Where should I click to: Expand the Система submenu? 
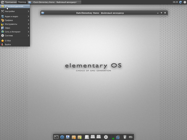(x=15, y=35)
